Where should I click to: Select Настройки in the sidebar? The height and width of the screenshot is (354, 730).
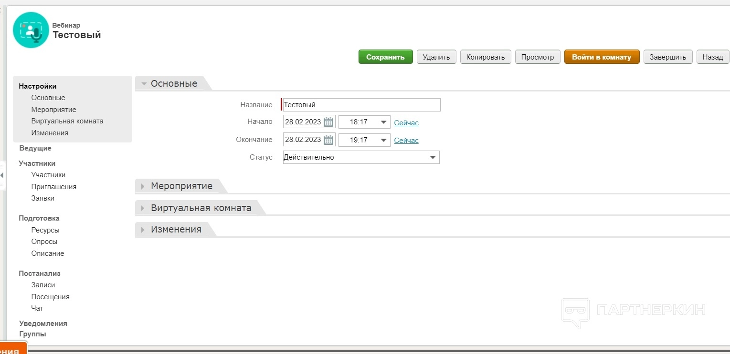point(38,86)
